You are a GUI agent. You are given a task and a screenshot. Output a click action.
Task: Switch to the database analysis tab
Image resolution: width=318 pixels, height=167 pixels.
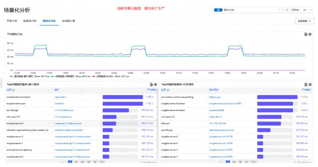click(30, 21)
